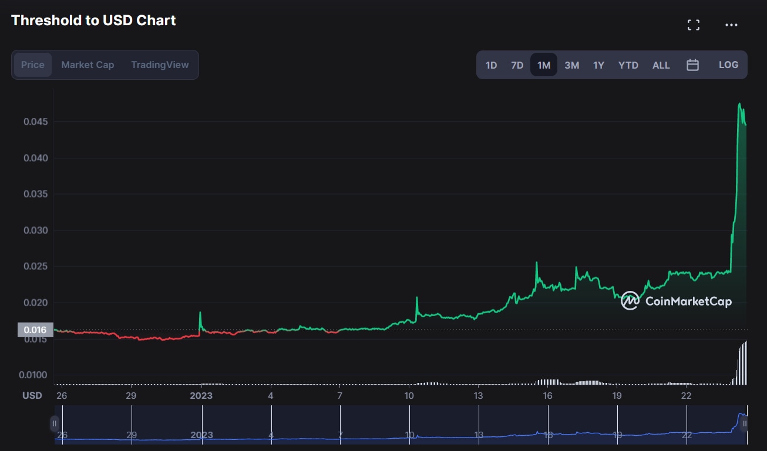767x451 pixels.
Task: Open the three-dots more options menu
Action: (x=731, y=25)
